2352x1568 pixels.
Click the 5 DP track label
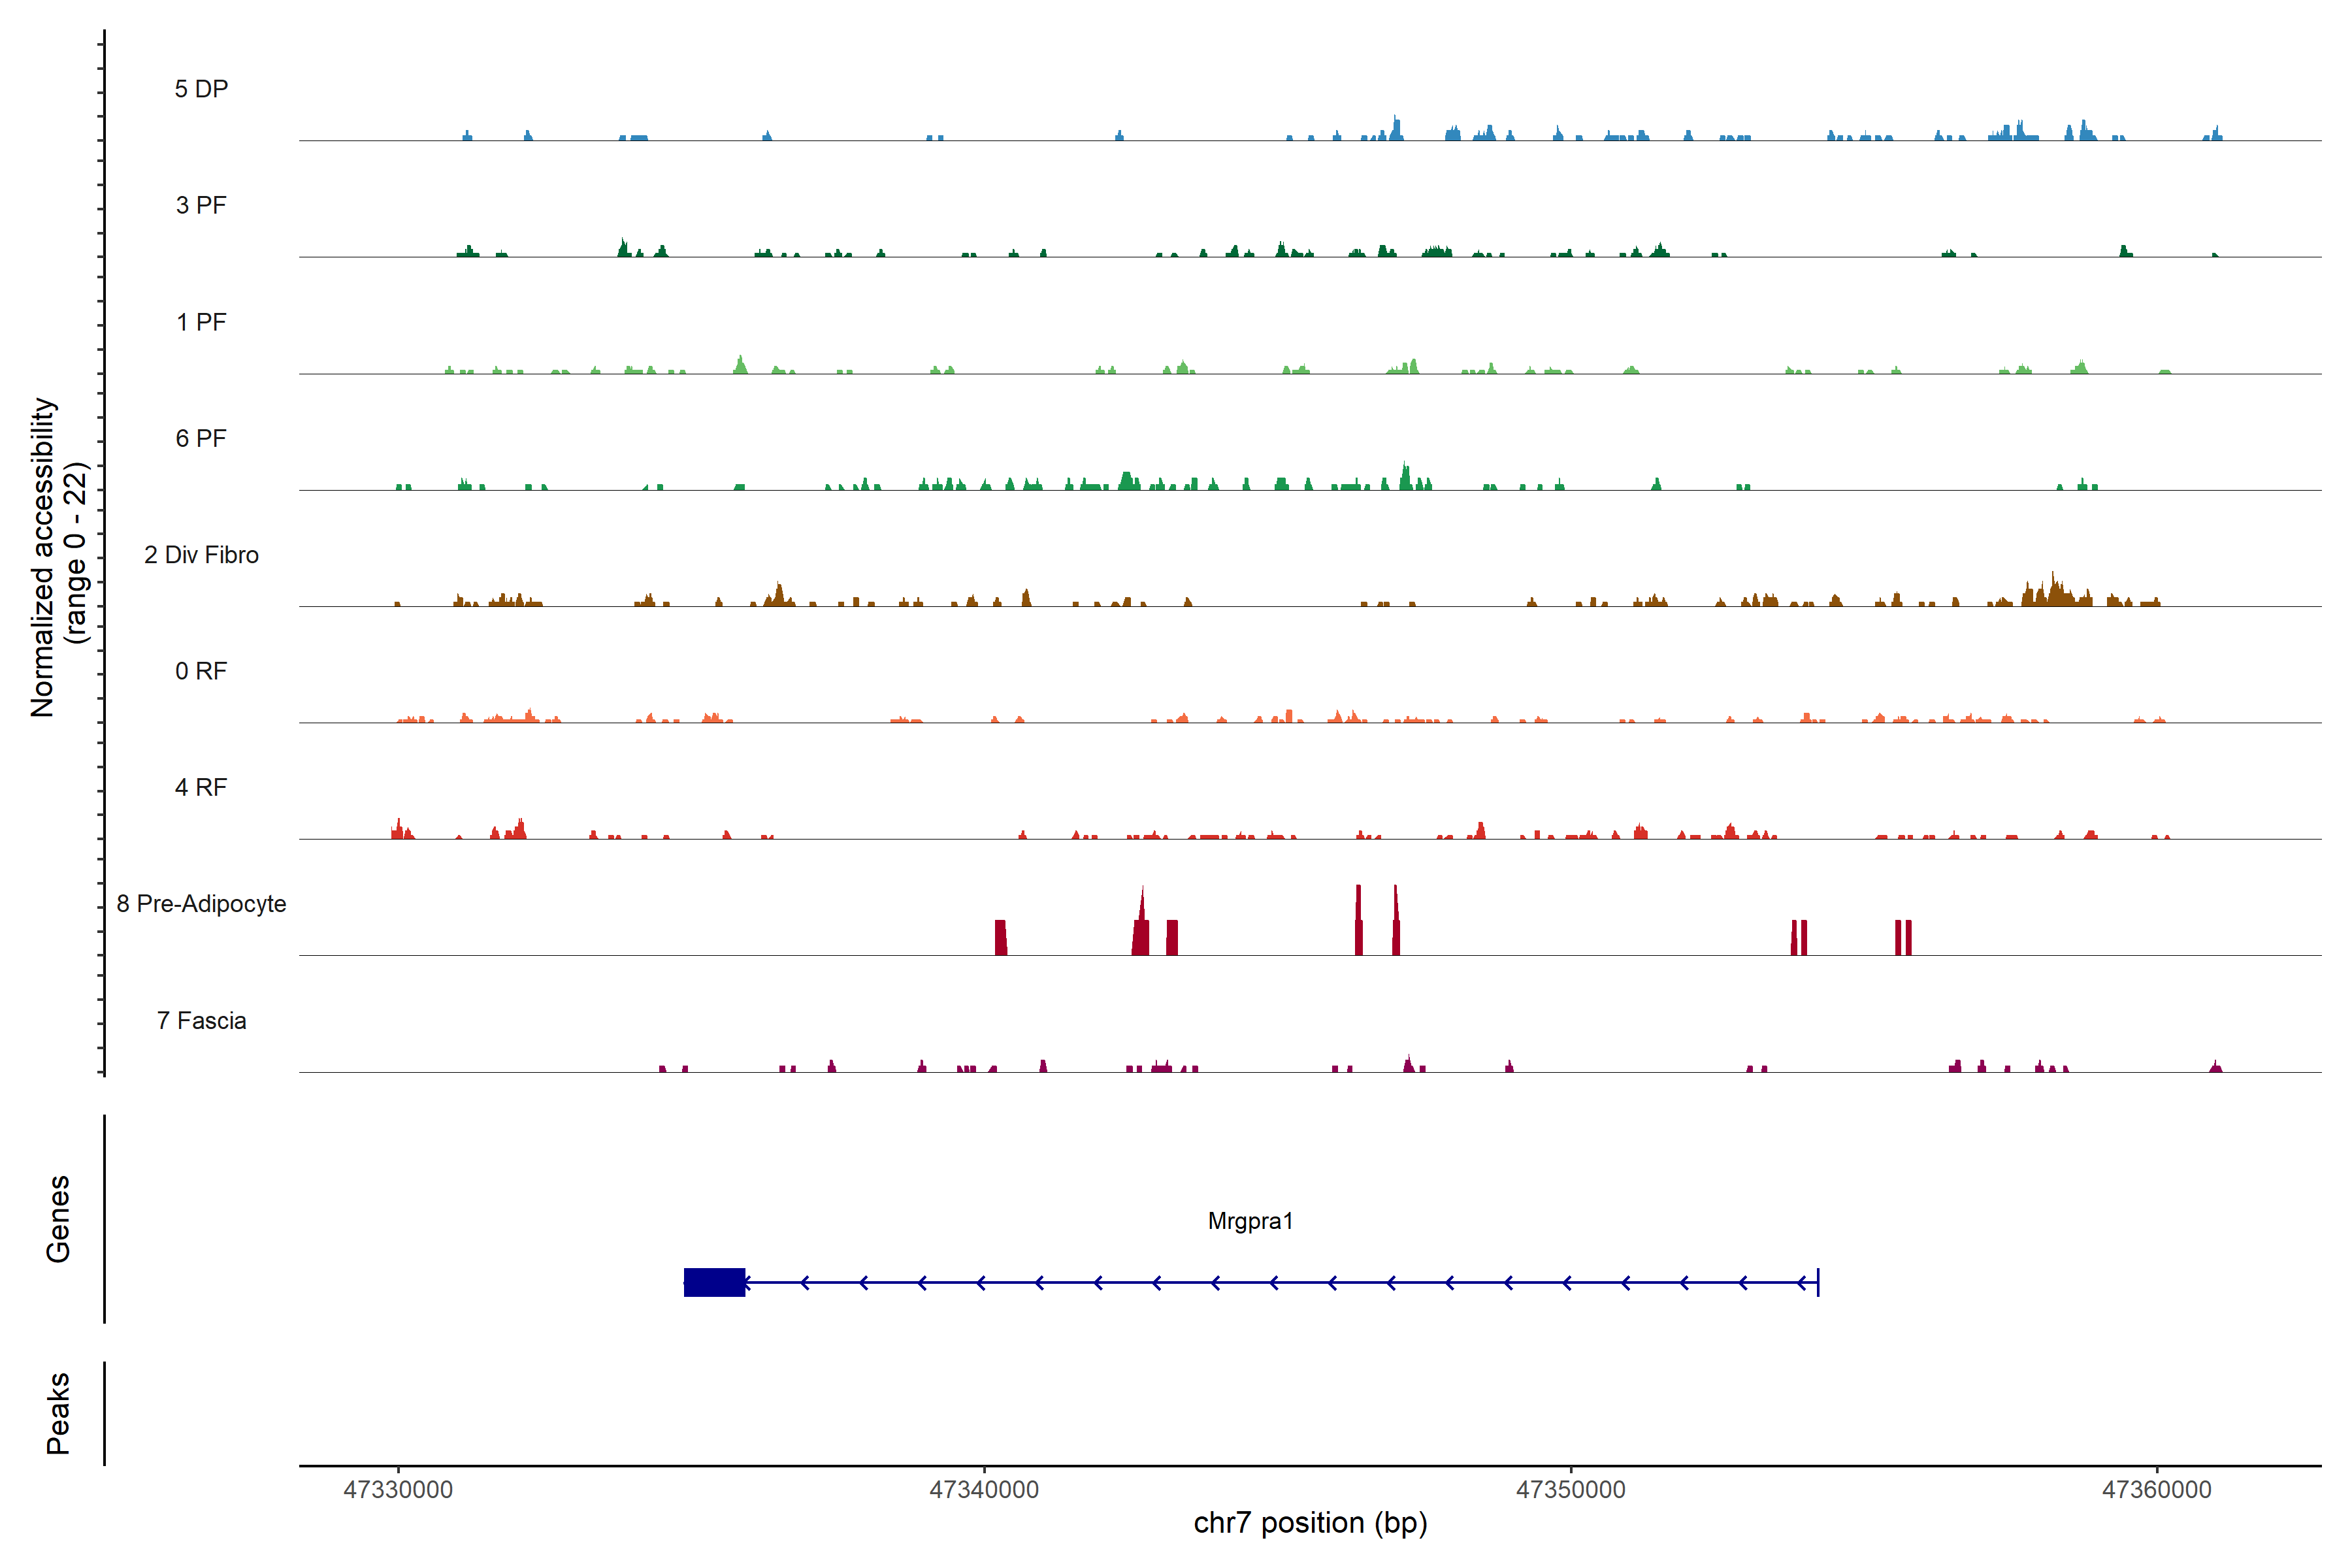pos(201,89)
